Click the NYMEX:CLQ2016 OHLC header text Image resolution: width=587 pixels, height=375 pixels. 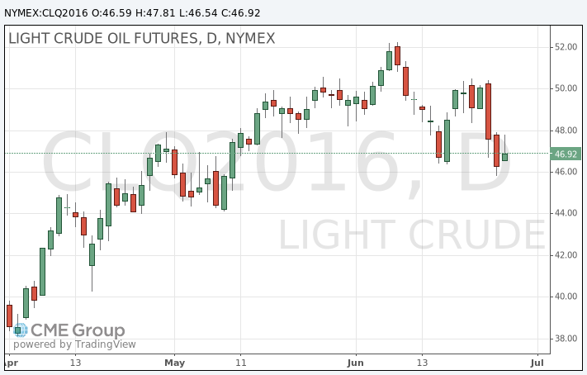pos(132,12)
